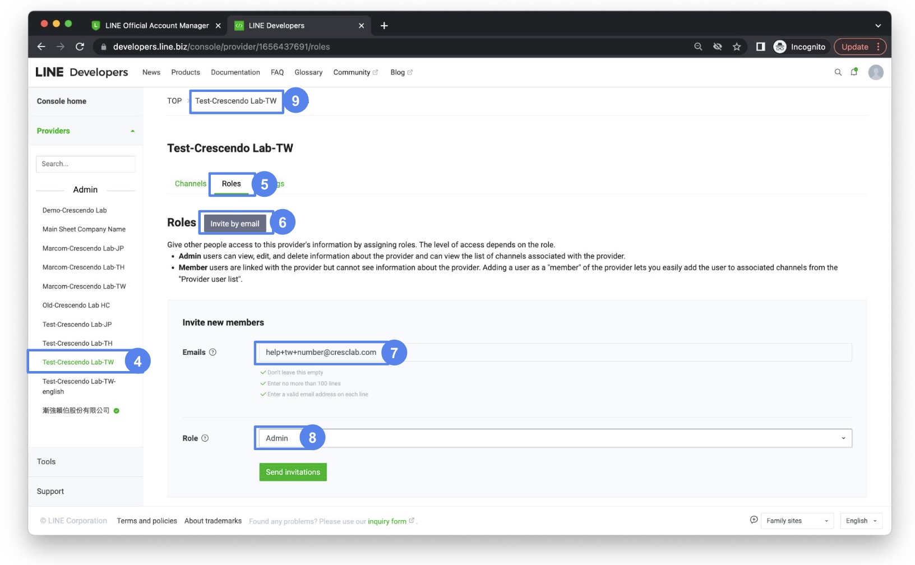Image resolution: width=915 pixels, height=565 pixels.
Task: Click TOP in the breadcrumb
Action: [174, 101]
